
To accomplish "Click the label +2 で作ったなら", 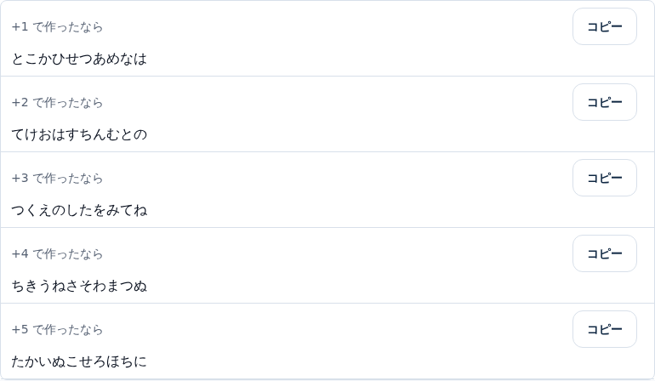I will [57, 102].
